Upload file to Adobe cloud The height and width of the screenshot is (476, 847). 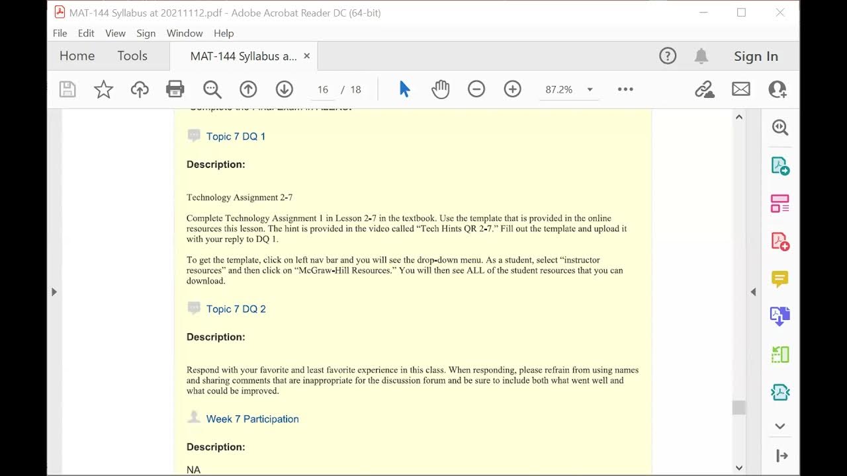coord(140,89)
